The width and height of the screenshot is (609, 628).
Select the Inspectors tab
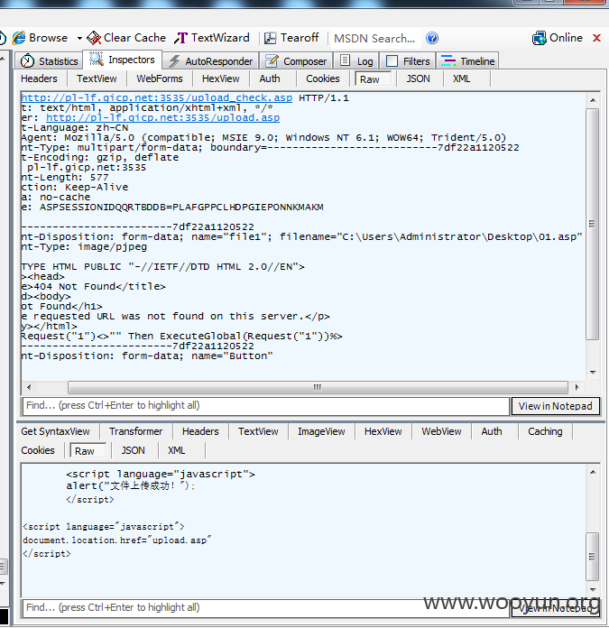pyautogui.click(x=123, y=60)
